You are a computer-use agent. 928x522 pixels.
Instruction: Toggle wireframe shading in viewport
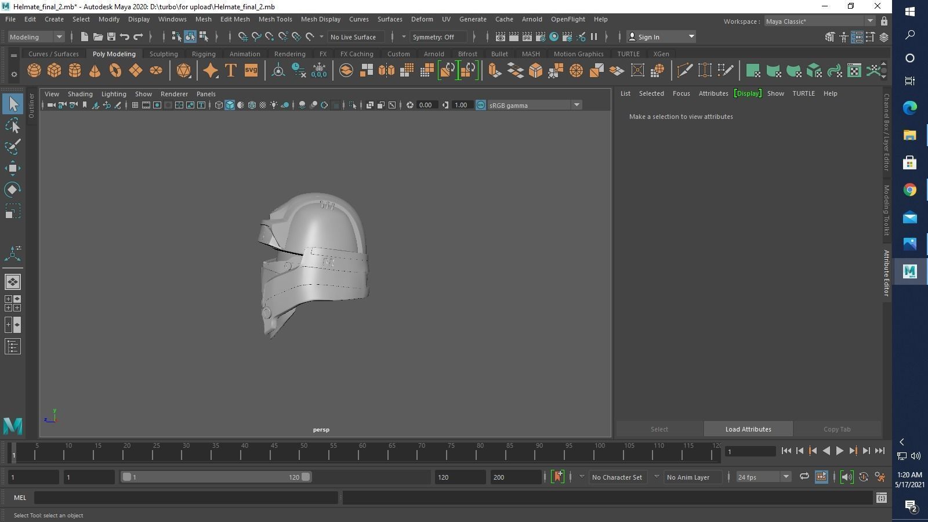click(219, 105)
